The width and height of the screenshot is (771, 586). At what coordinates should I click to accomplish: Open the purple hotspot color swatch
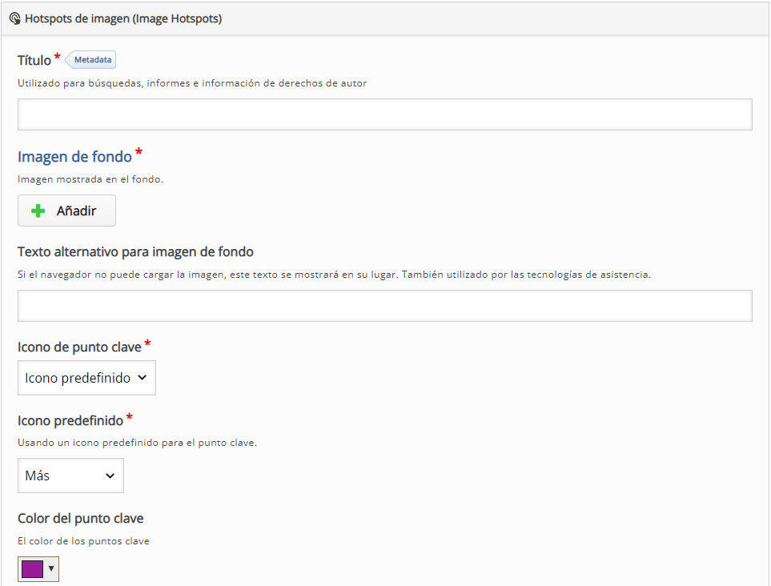click(x=33, y=569)
